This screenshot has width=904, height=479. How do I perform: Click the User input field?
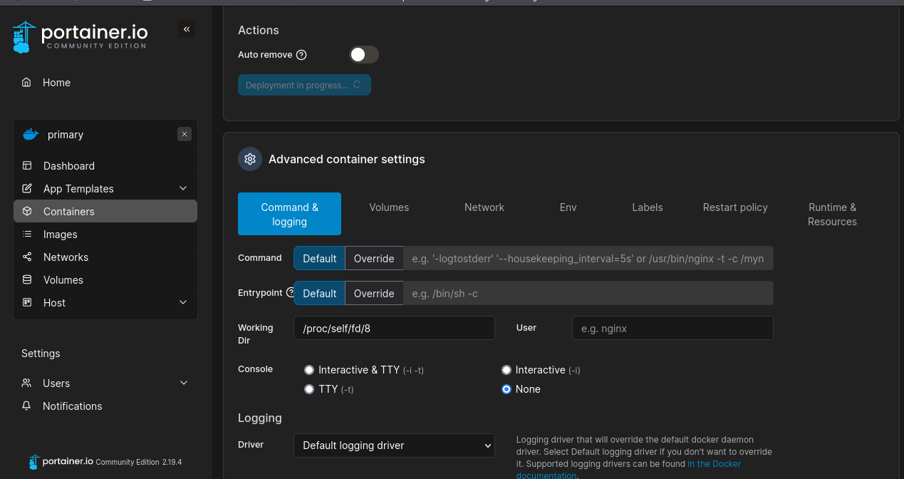click(672, 328)
